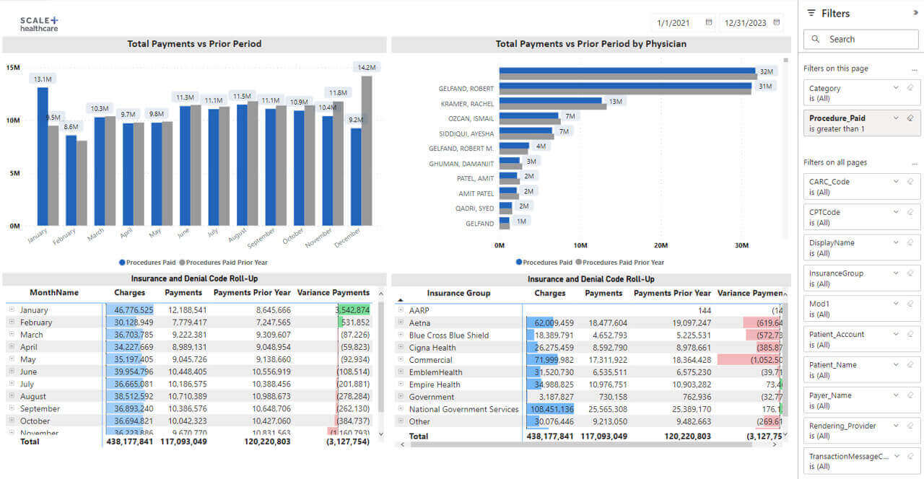Expand the Procedure_Paid filter card chevron
This screenshot has height=479, width=924.
tap(897, 118)
